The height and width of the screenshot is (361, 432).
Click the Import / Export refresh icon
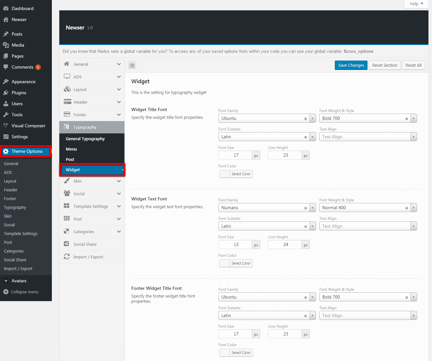coord(67,257)
